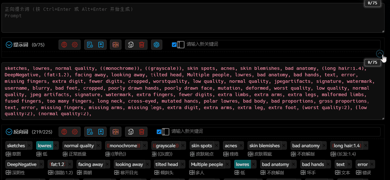Focus the 正向提示词 prompt text area
Viewport: 390px width, 180px height.
click(193, 18)
